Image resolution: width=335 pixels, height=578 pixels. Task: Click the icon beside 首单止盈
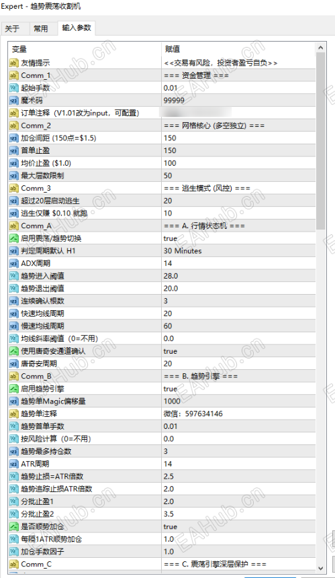click(13, 151)
